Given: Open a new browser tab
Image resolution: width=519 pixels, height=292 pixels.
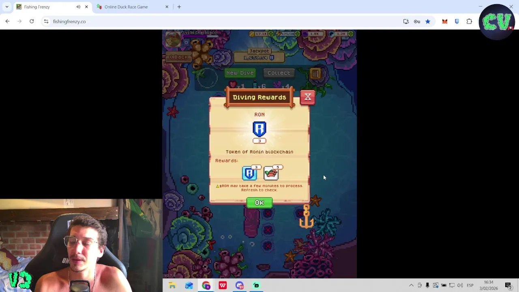Looking at the screenshot, I should (179, 7).
